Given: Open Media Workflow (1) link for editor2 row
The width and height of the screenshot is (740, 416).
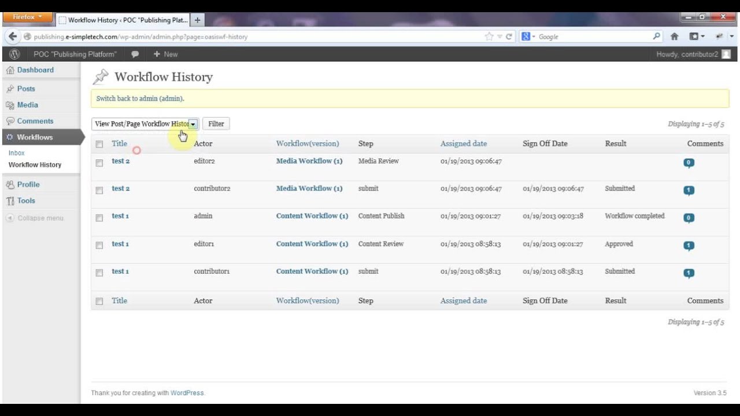Looking at the screenshot, I should coord(309,161).
